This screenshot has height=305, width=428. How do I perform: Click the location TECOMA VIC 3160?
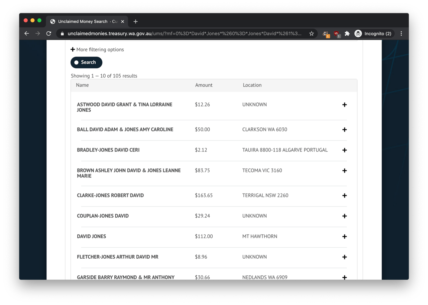click(262, 170)
